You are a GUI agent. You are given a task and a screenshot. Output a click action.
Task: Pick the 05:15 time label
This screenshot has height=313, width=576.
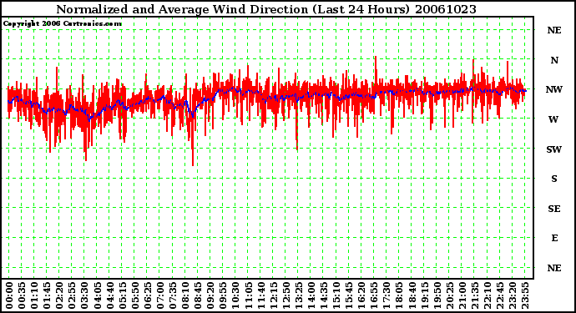point(123,295)
